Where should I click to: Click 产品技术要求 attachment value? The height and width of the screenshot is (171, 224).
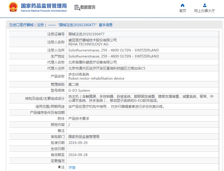point(79,119)
